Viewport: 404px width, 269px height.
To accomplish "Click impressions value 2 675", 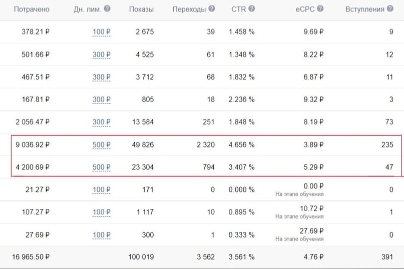I will tap(145, 32).
